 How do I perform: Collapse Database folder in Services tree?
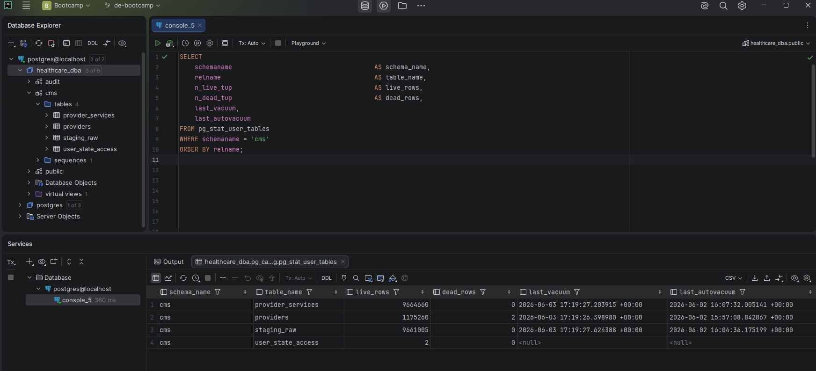(x=29, y=277)
